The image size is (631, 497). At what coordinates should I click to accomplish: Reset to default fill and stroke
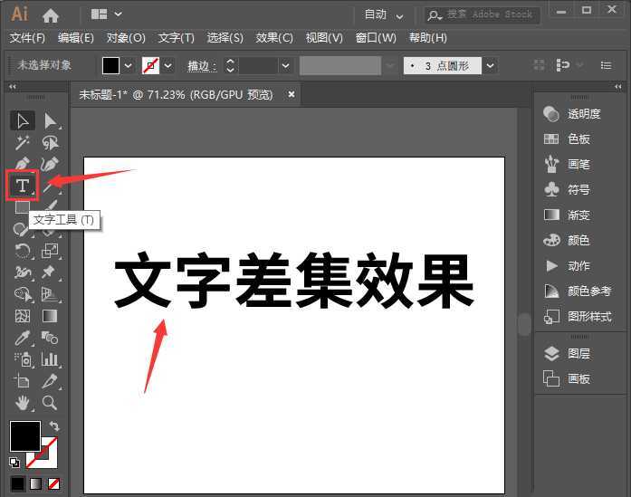tap(14, 462)
